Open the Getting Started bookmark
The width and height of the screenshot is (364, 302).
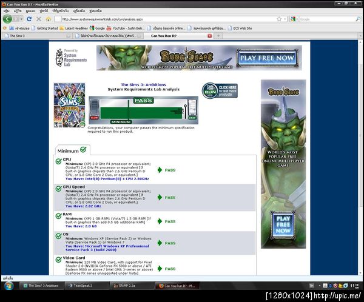tap(44, 28)
